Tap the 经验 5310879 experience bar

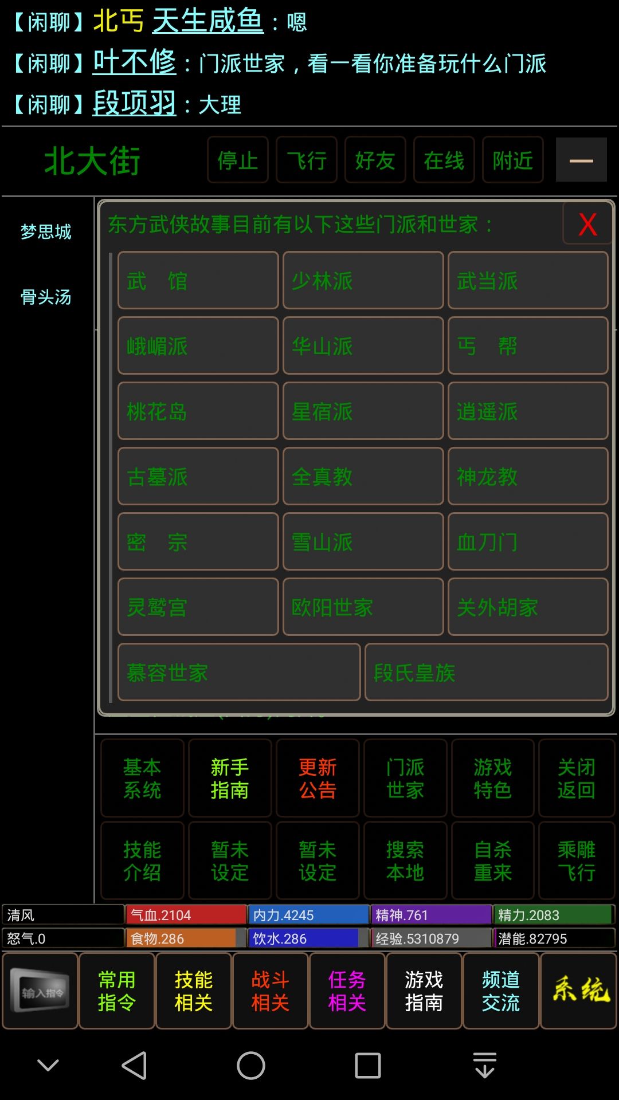coord(432,938)
